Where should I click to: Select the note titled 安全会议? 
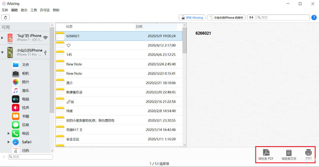73,139
